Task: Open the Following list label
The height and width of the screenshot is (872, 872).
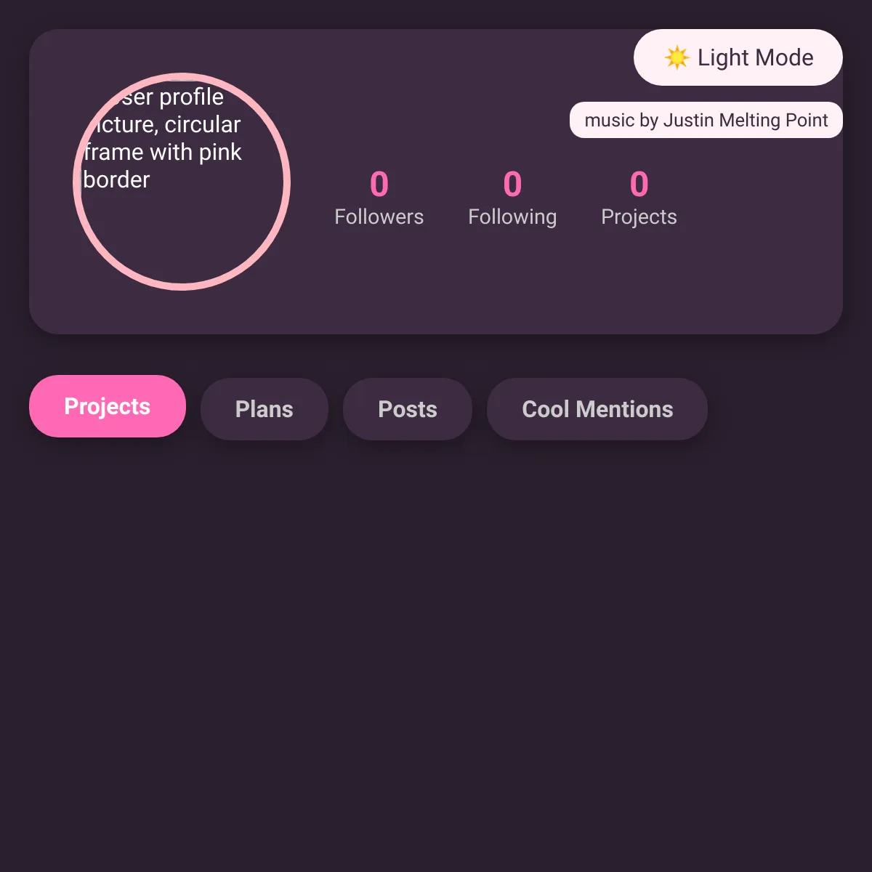Action: pos(512,217)
